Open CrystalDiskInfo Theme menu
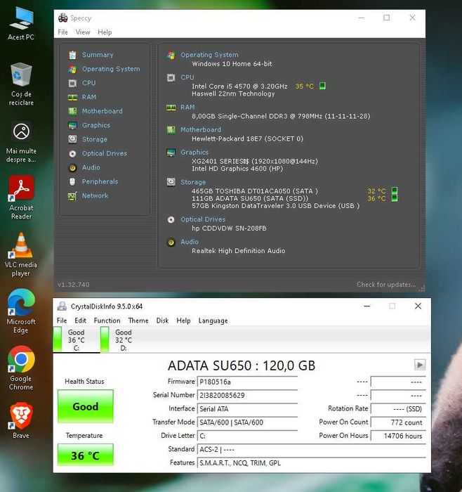 click(x=138, y=321)
